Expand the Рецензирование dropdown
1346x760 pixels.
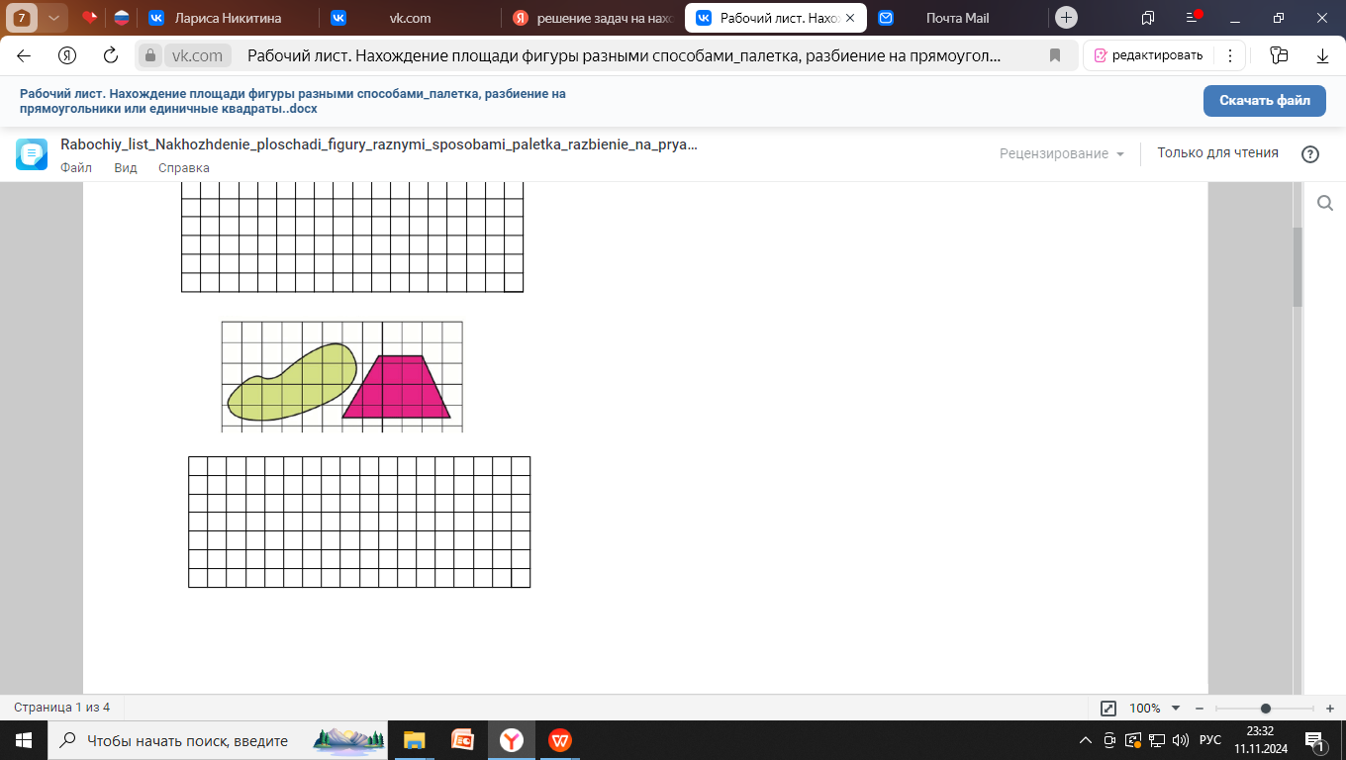tap(1062, 153)
